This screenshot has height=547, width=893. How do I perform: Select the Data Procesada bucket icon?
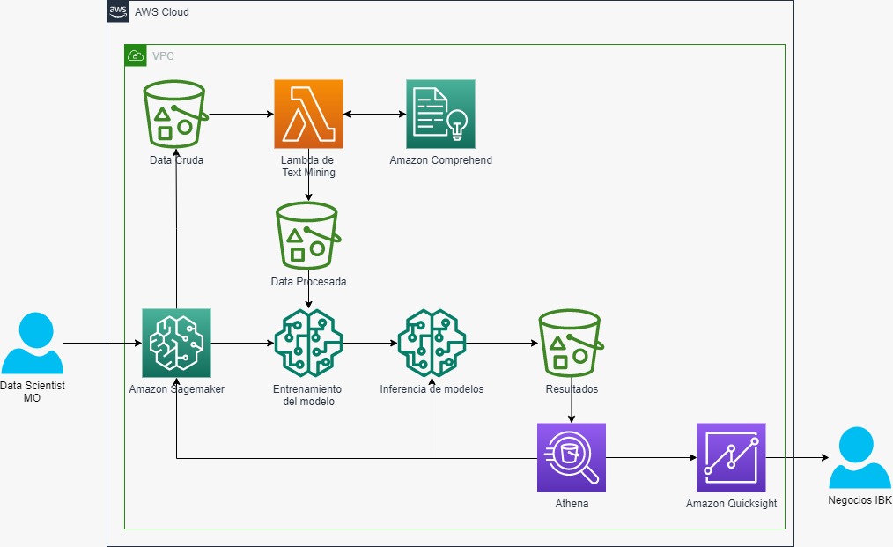coord(308,235)
